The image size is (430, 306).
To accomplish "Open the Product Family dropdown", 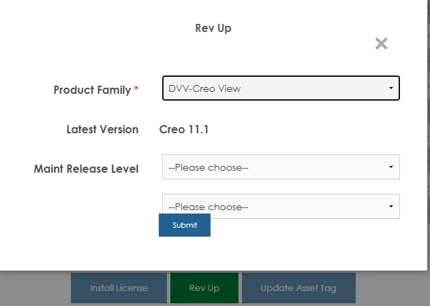I will (x=281, y=88).
